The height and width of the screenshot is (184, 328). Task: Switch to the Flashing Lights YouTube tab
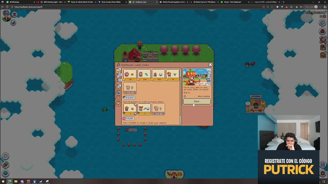pos(51,2)
